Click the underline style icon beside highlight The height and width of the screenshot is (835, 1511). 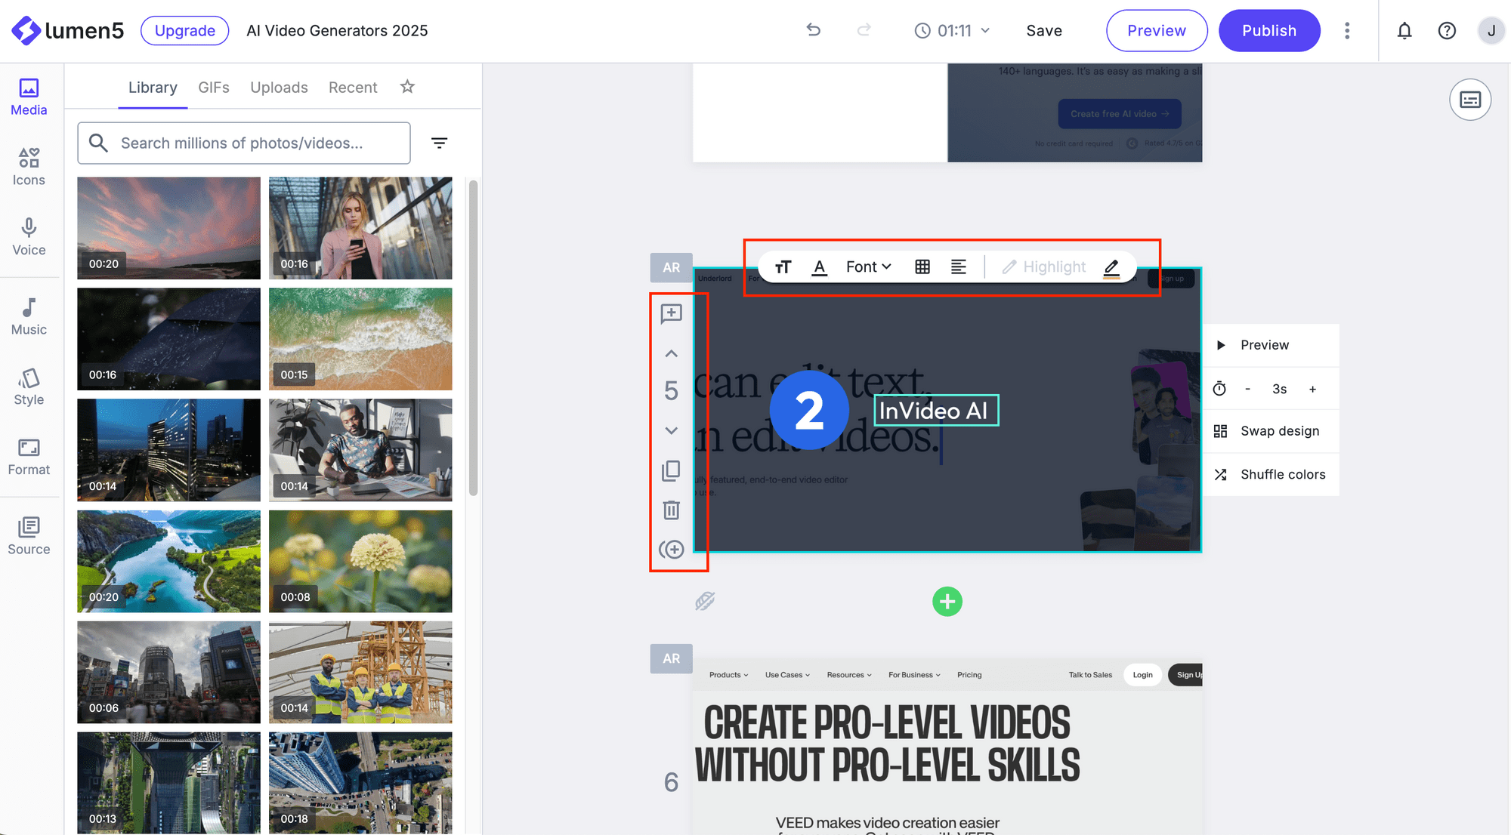coord(1111,267)
